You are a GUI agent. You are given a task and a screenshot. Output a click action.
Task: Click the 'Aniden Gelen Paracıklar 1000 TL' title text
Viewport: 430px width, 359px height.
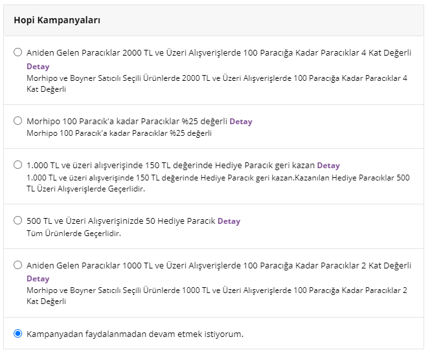coord(219,265)
